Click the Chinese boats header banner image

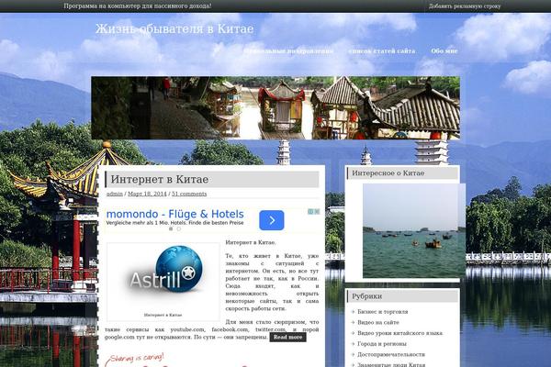[x=275, y=108]
